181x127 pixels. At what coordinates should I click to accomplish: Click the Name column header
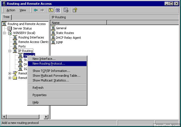79,22
